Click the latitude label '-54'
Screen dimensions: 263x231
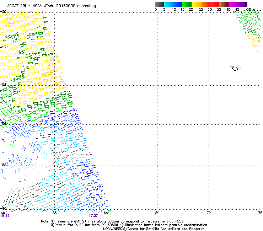click(x=3, y=84)
